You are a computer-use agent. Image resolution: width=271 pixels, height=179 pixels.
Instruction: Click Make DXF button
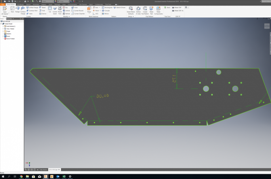(176, 7)
